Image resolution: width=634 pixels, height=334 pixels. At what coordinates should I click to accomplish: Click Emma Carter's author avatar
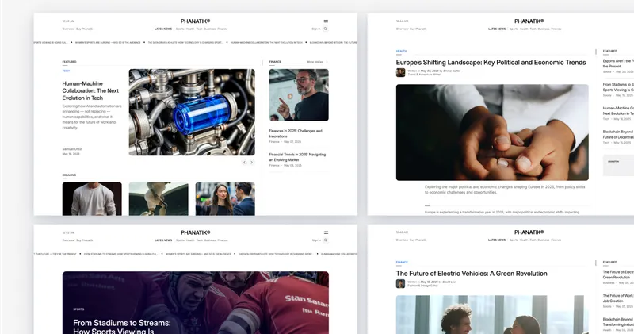click(x=400, y=72)
